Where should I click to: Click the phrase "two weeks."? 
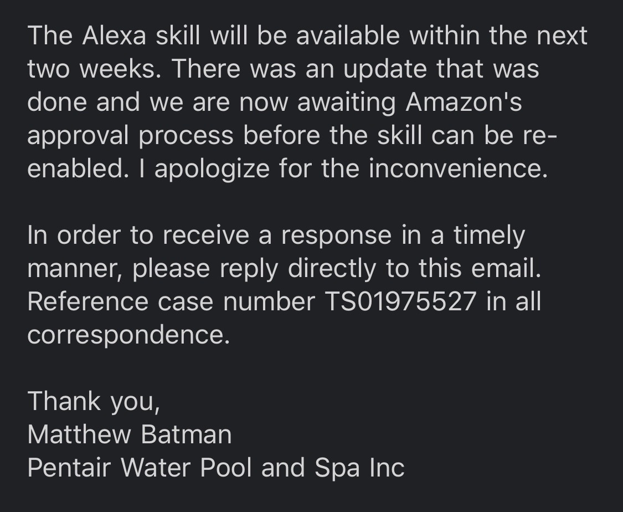(x=95, y=69)
